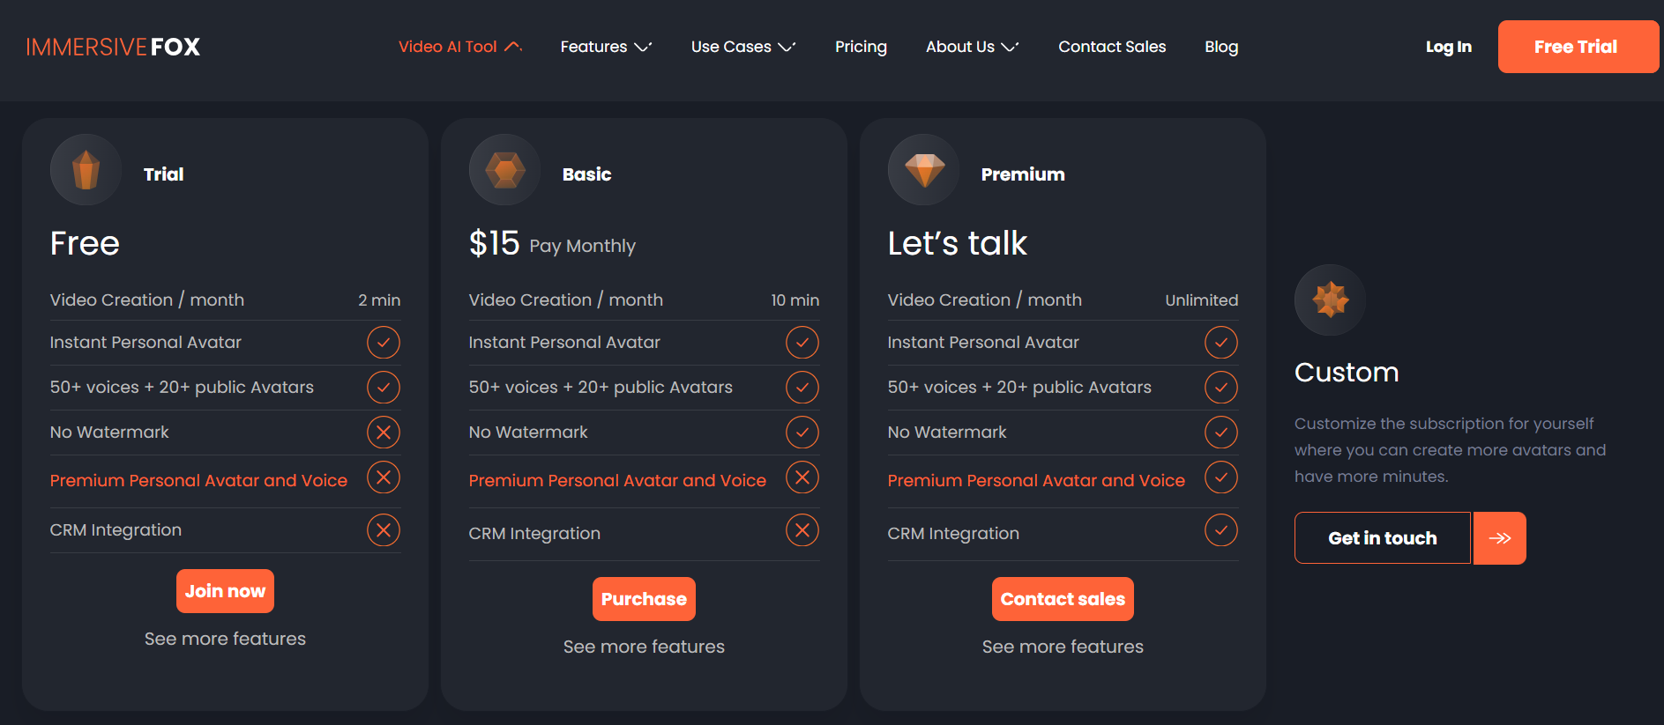
Task: See more features under Basic plan
Action: point(644,647)
